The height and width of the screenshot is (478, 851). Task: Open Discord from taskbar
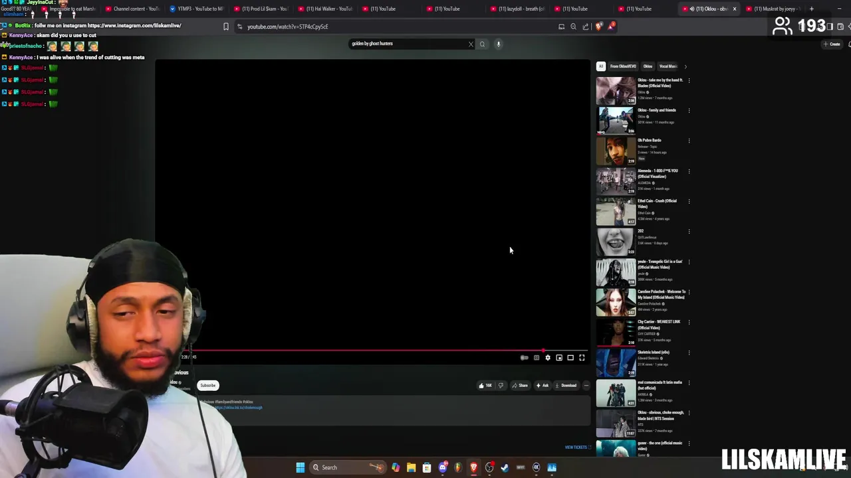tap(443, 467)
